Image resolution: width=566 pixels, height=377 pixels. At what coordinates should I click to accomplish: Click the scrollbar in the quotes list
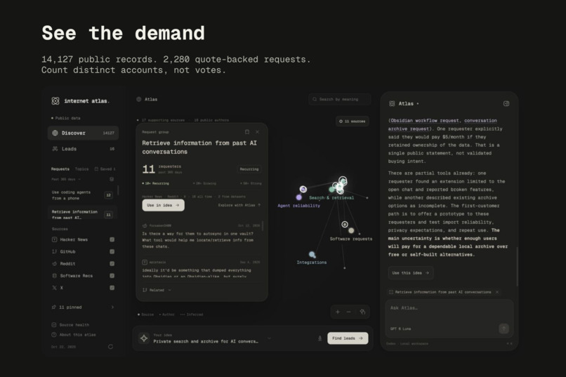263,226
